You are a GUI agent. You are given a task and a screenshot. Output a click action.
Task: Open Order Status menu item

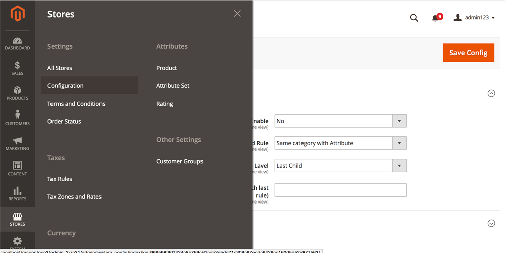(x=64, y=121)
